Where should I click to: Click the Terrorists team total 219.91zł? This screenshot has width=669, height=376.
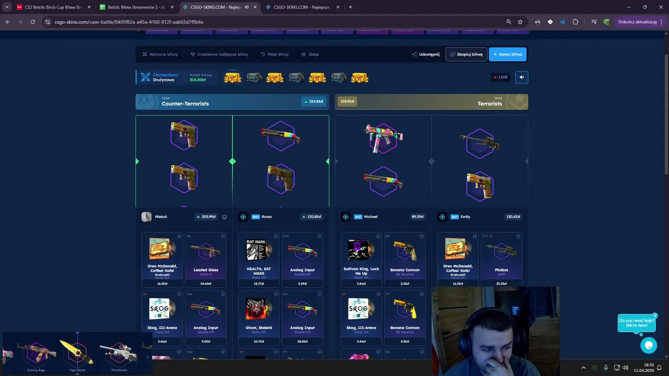347,101
